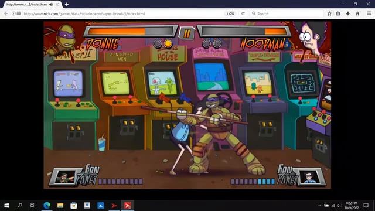Open the Windows Start menu
The image size is (375, 211).
pyautogui.click(x=6, y=205)
